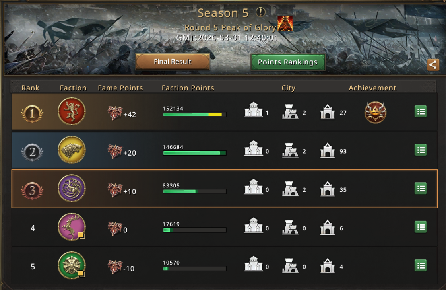
Task: Click the share icon in the banner
Action: pos(433,65)
